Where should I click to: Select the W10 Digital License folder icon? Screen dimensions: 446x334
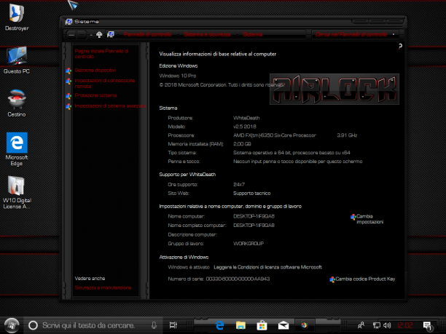point(17,193)
